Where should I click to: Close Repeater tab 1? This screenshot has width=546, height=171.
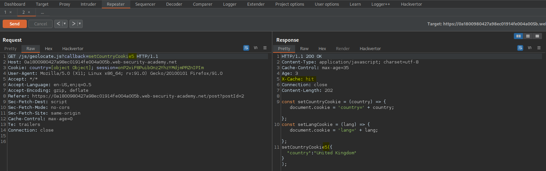[11, 12]
